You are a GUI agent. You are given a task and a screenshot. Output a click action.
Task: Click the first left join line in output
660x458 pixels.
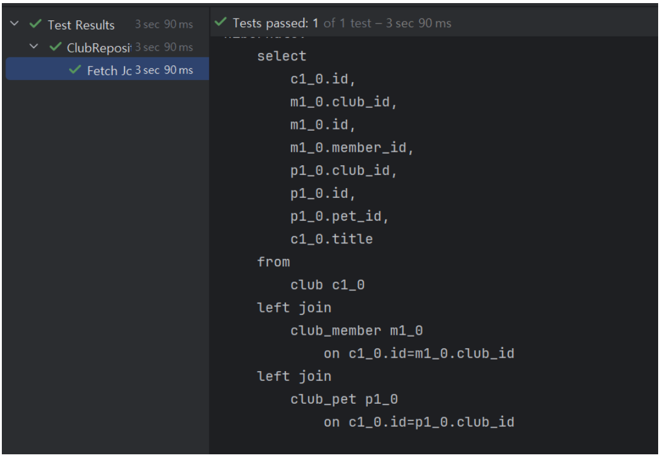coord(294,307)
